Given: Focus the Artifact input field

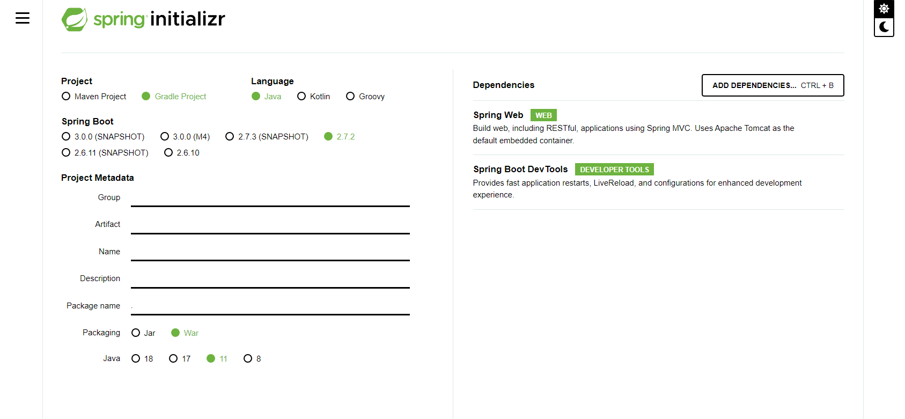Looking at the screenshot, I should point(270,225).
